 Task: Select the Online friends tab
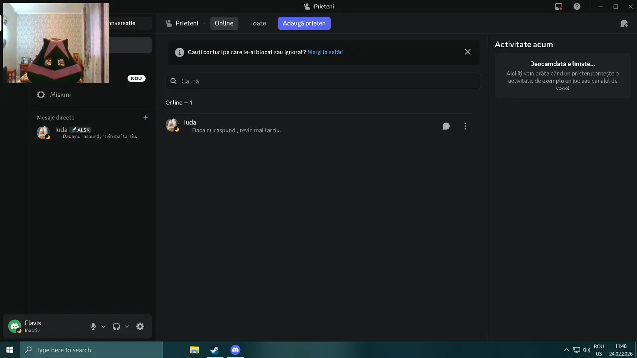224,23
